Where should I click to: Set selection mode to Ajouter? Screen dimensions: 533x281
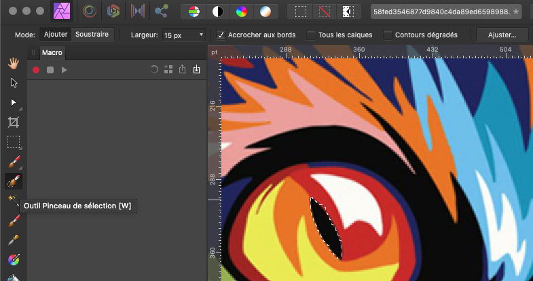point(56,35)
